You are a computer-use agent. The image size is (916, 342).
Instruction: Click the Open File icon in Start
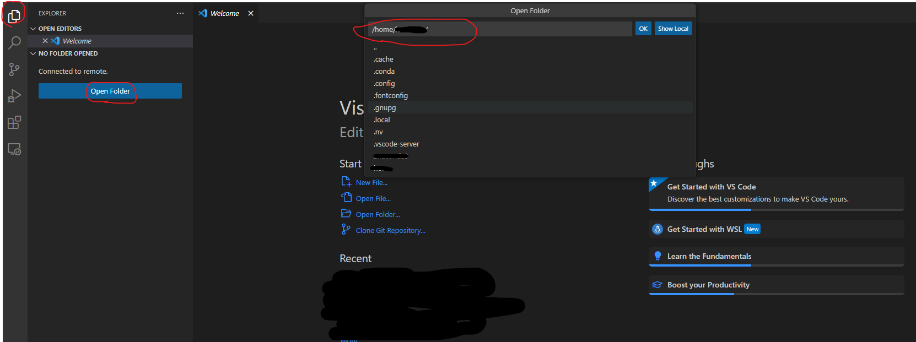point(346,197)
